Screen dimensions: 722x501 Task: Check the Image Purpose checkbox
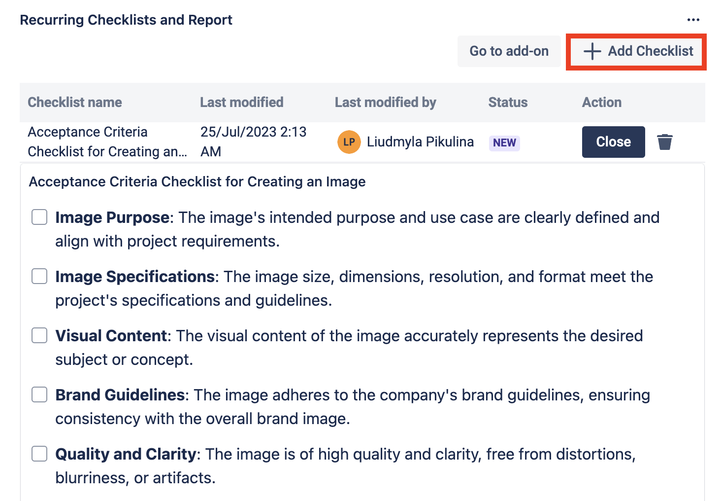pyautogui.click(x=39, y=217)
